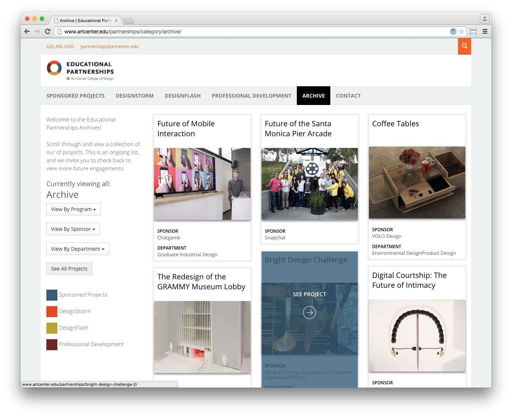Click the presentation mode icon in toolbar
The width and height of the screenshot is (512, 417).
coord(473,32)
